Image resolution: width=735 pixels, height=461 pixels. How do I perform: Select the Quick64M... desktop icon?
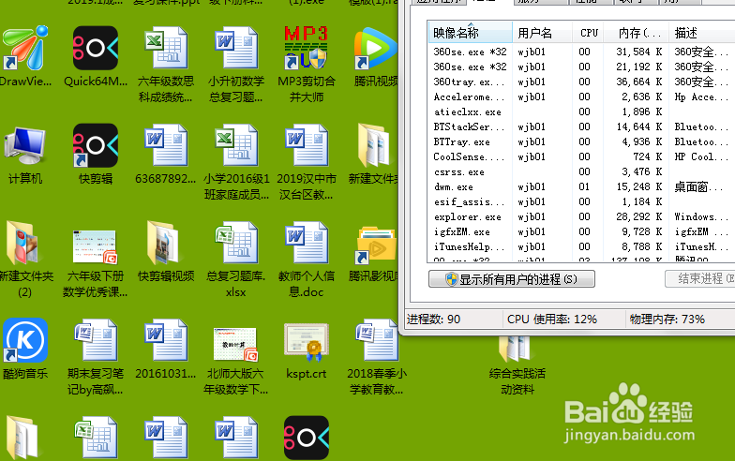96,56
